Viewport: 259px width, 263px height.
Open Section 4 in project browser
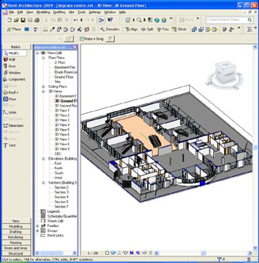click(61, 197)
